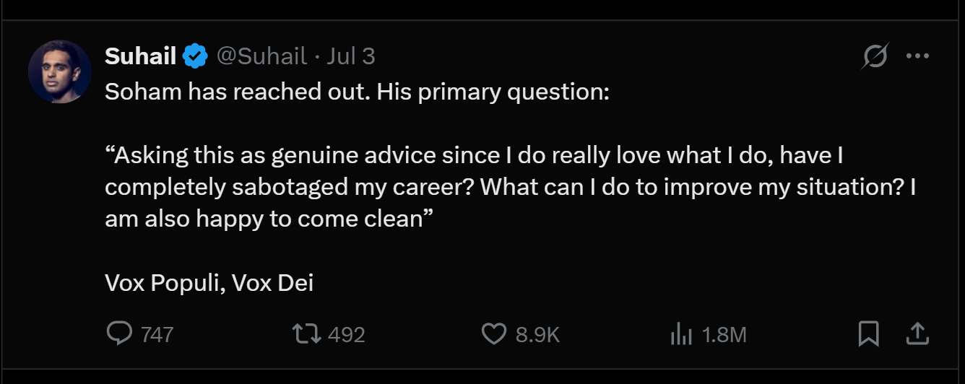The image size is (965, 384).
Task: Click the "Vox Populi, Vox Dei" line
Action: (x=209, y=283)
